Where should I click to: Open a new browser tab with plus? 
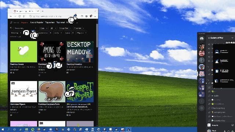[43, 11]
